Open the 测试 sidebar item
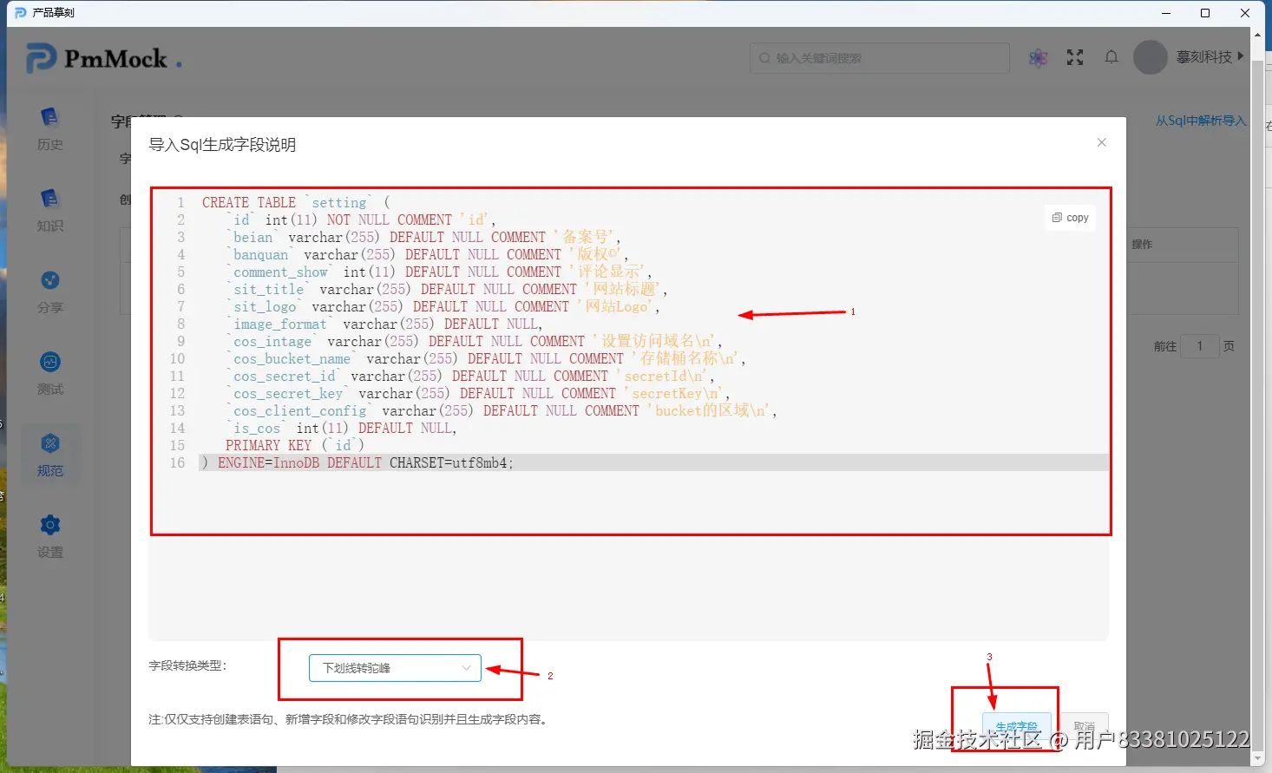 tap(49, 373)
